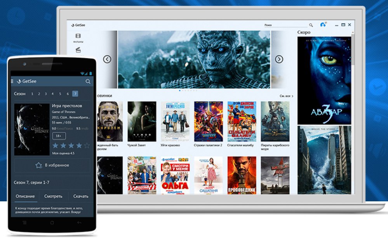Select highlighted season 7 on the phone

pos(75,94)
